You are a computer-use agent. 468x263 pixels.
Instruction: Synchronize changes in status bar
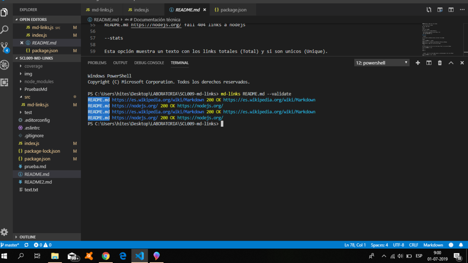[26, 245]
